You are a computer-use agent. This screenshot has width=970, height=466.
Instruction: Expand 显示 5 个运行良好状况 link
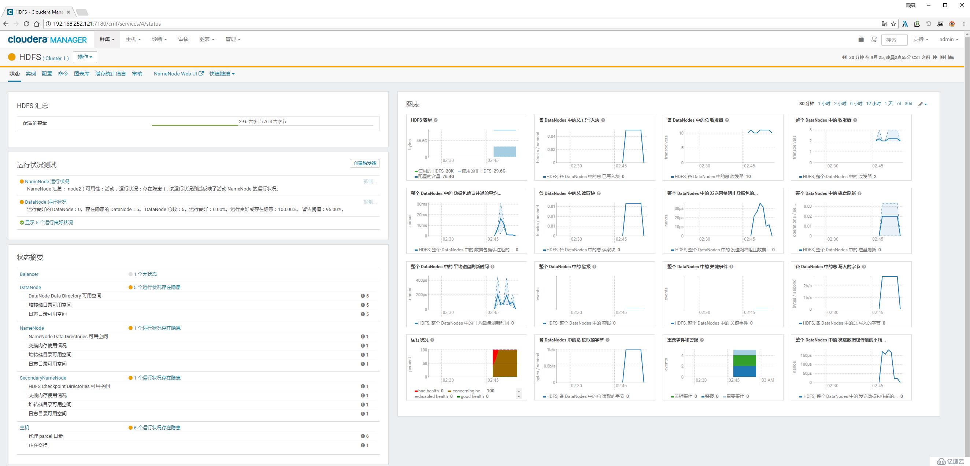click(x=49, y=222)
